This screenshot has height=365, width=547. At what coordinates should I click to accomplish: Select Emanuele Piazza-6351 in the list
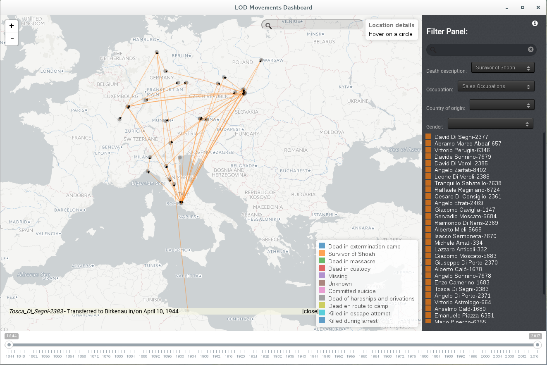(x=464, y=315)
